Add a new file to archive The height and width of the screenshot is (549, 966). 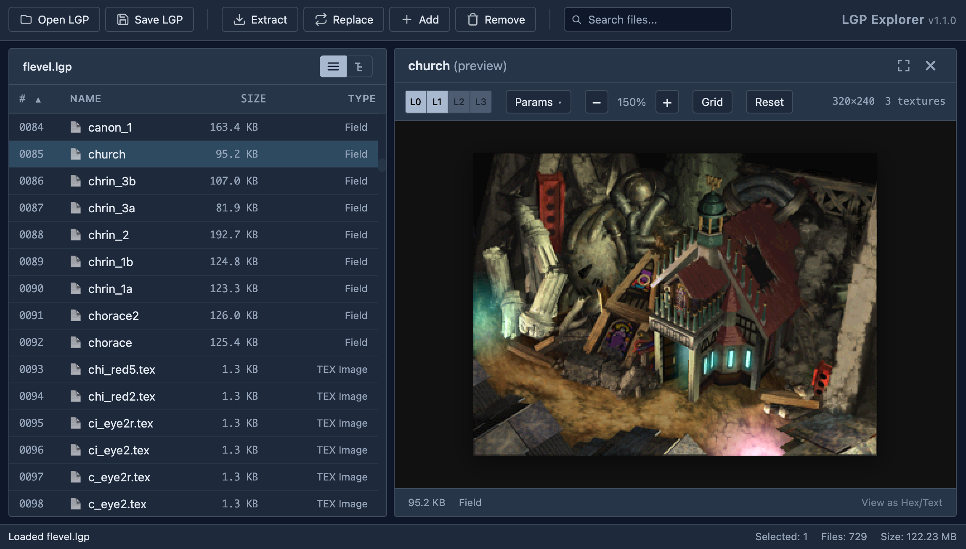coord(419,19)
